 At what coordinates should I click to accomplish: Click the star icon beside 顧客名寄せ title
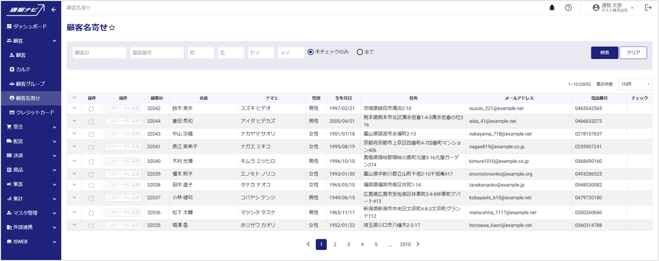[112, 28]
